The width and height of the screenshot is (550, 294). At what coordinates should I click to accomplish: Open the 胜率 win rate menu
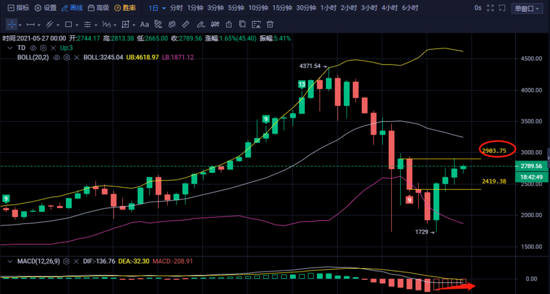[x=125, y=8]
